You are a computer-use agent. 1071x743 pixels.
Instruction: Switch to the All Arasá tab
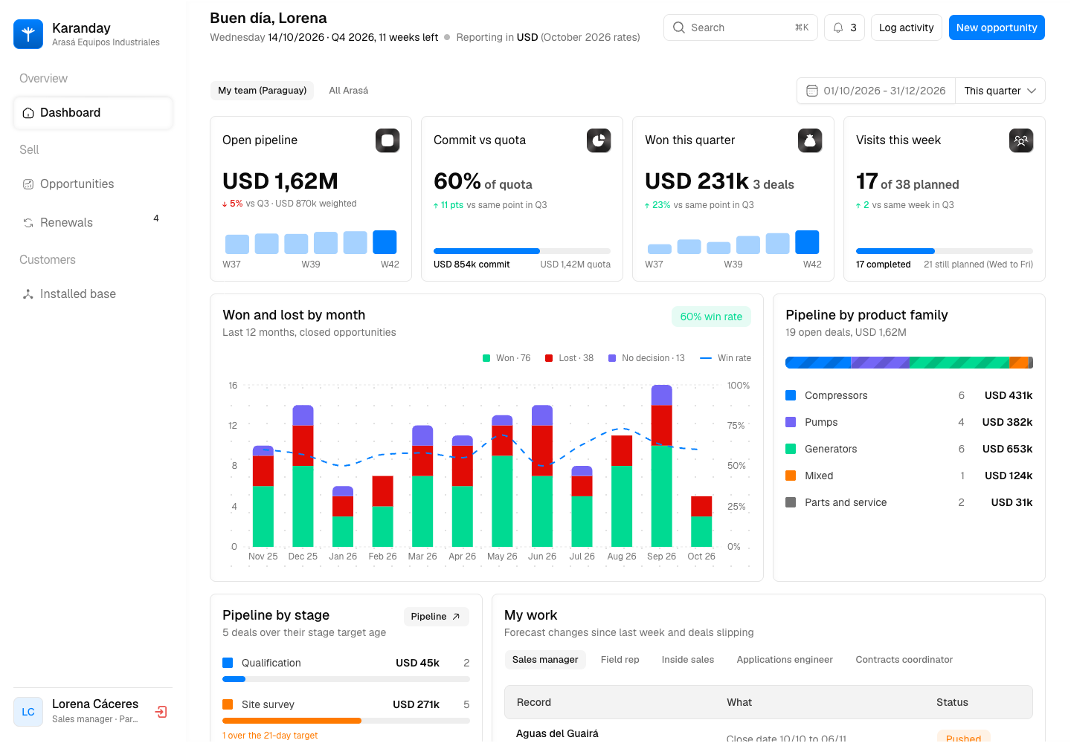coord(349,91)
